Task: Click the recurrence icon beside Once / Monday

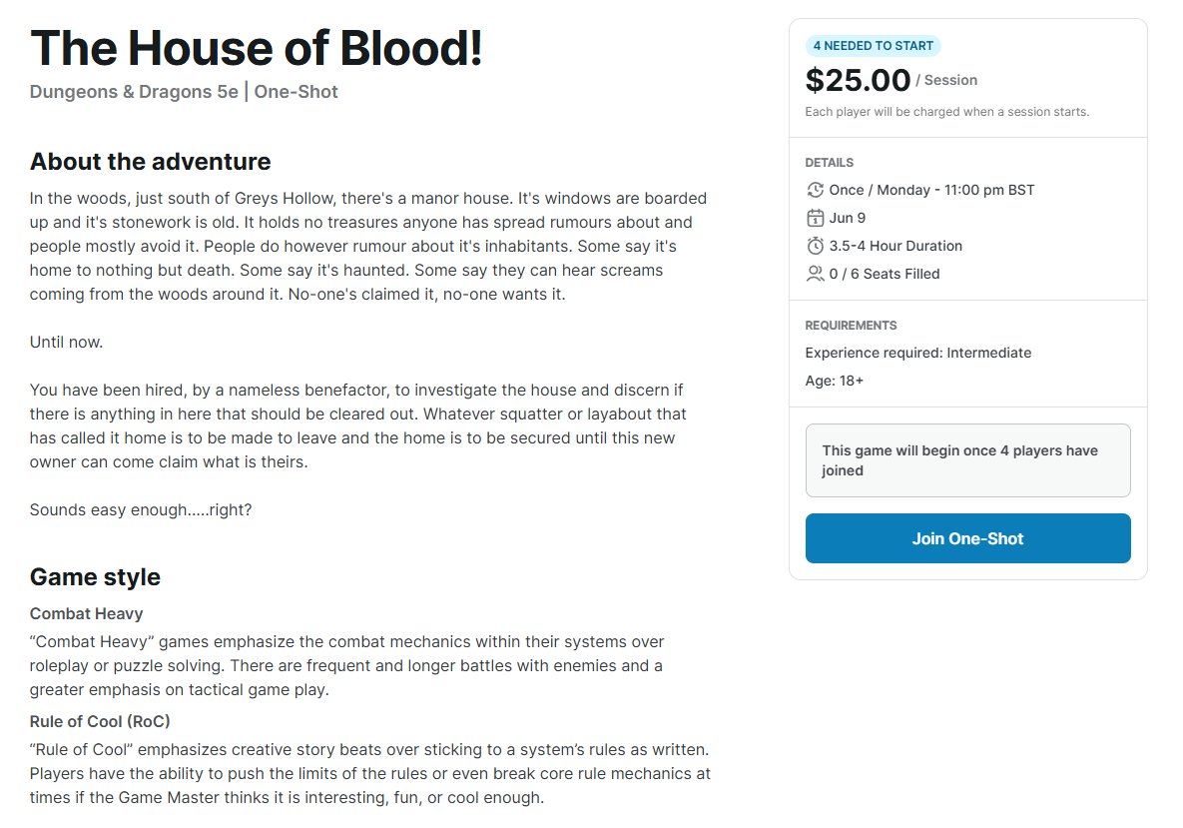Action: click(x=815, y=190)
